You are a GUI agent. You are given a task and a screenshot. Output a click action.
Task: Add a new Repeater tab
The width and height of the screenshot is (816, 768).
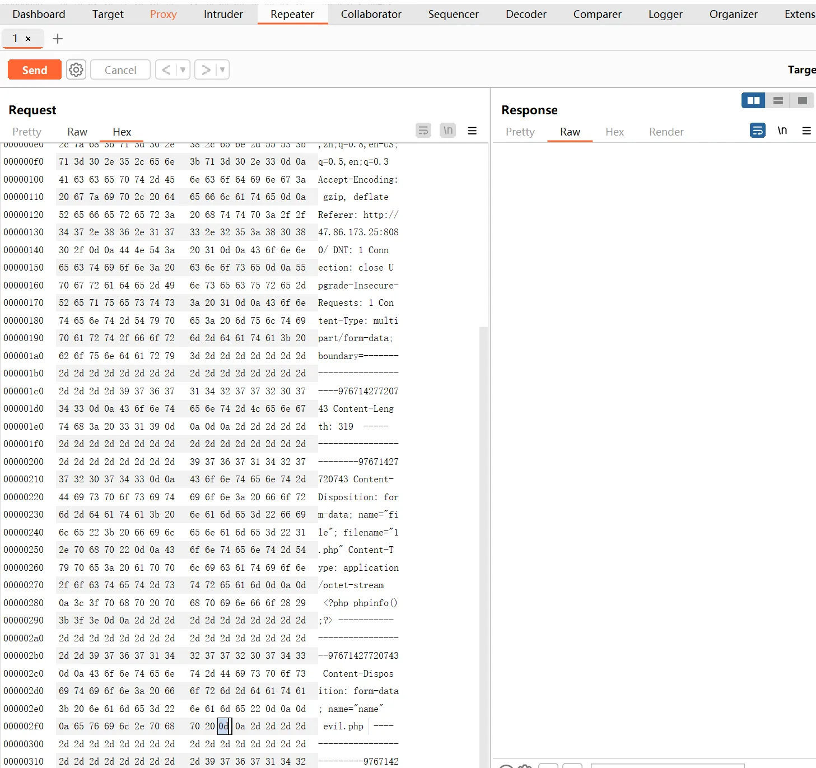pos(58,39)
